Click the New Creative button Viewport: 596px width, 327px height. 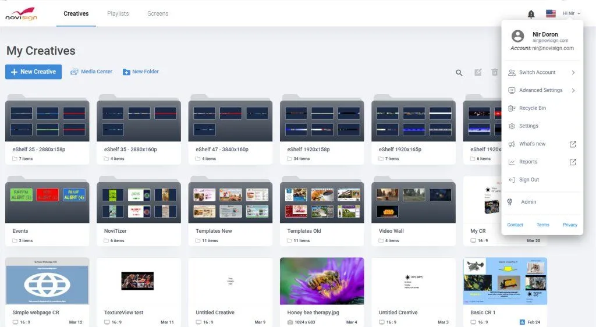click(x=33, y=72)
